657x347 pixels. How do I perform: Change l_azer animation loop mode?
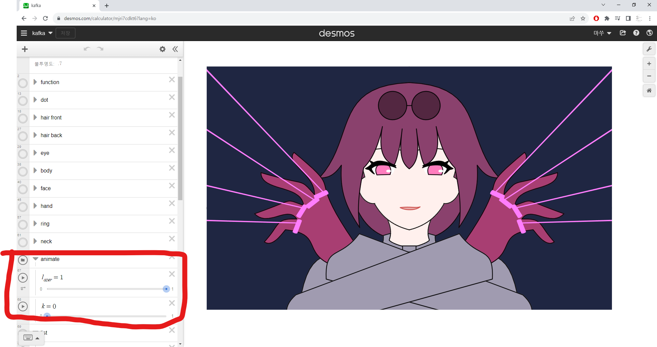[23, 288]
